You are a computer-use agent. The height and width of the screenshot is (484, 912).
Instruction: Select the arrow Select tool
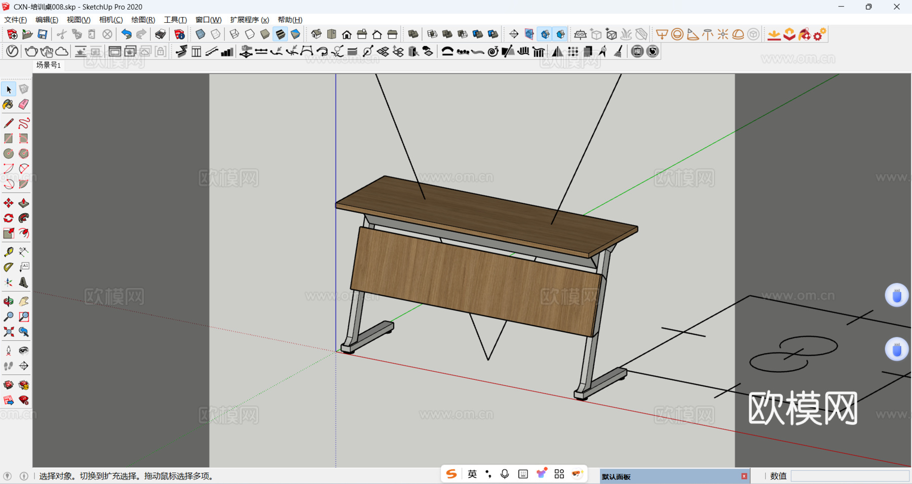coord(9,89)
